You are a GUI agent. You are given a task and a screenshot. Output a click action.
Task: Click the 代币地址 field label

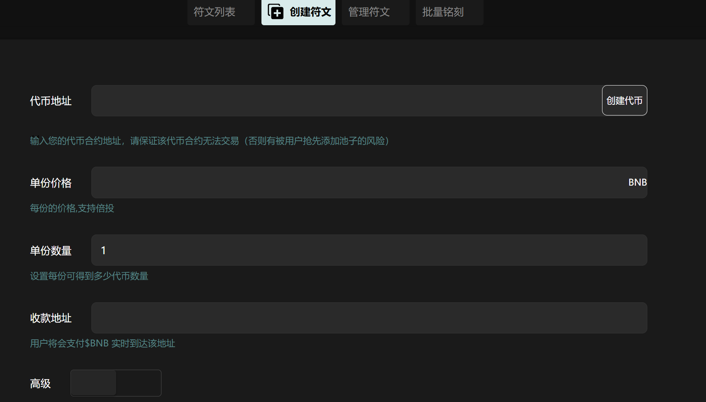pos(51,101)
